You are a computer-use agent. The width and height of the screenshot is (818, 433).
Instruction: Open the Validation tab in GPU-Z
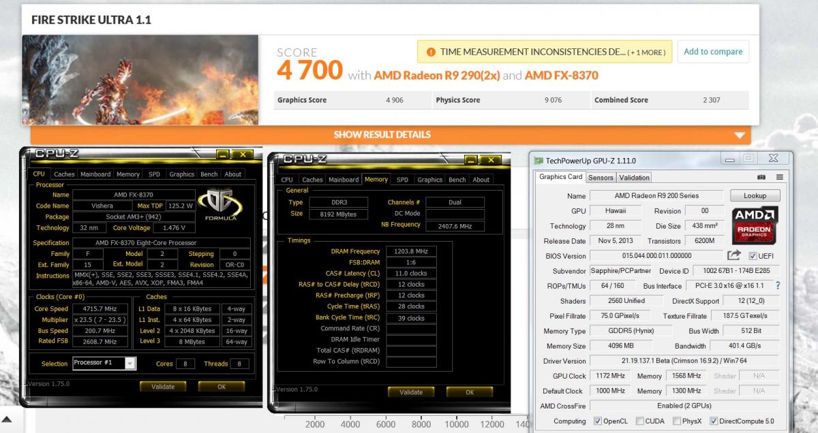click(x=634, y=178)
